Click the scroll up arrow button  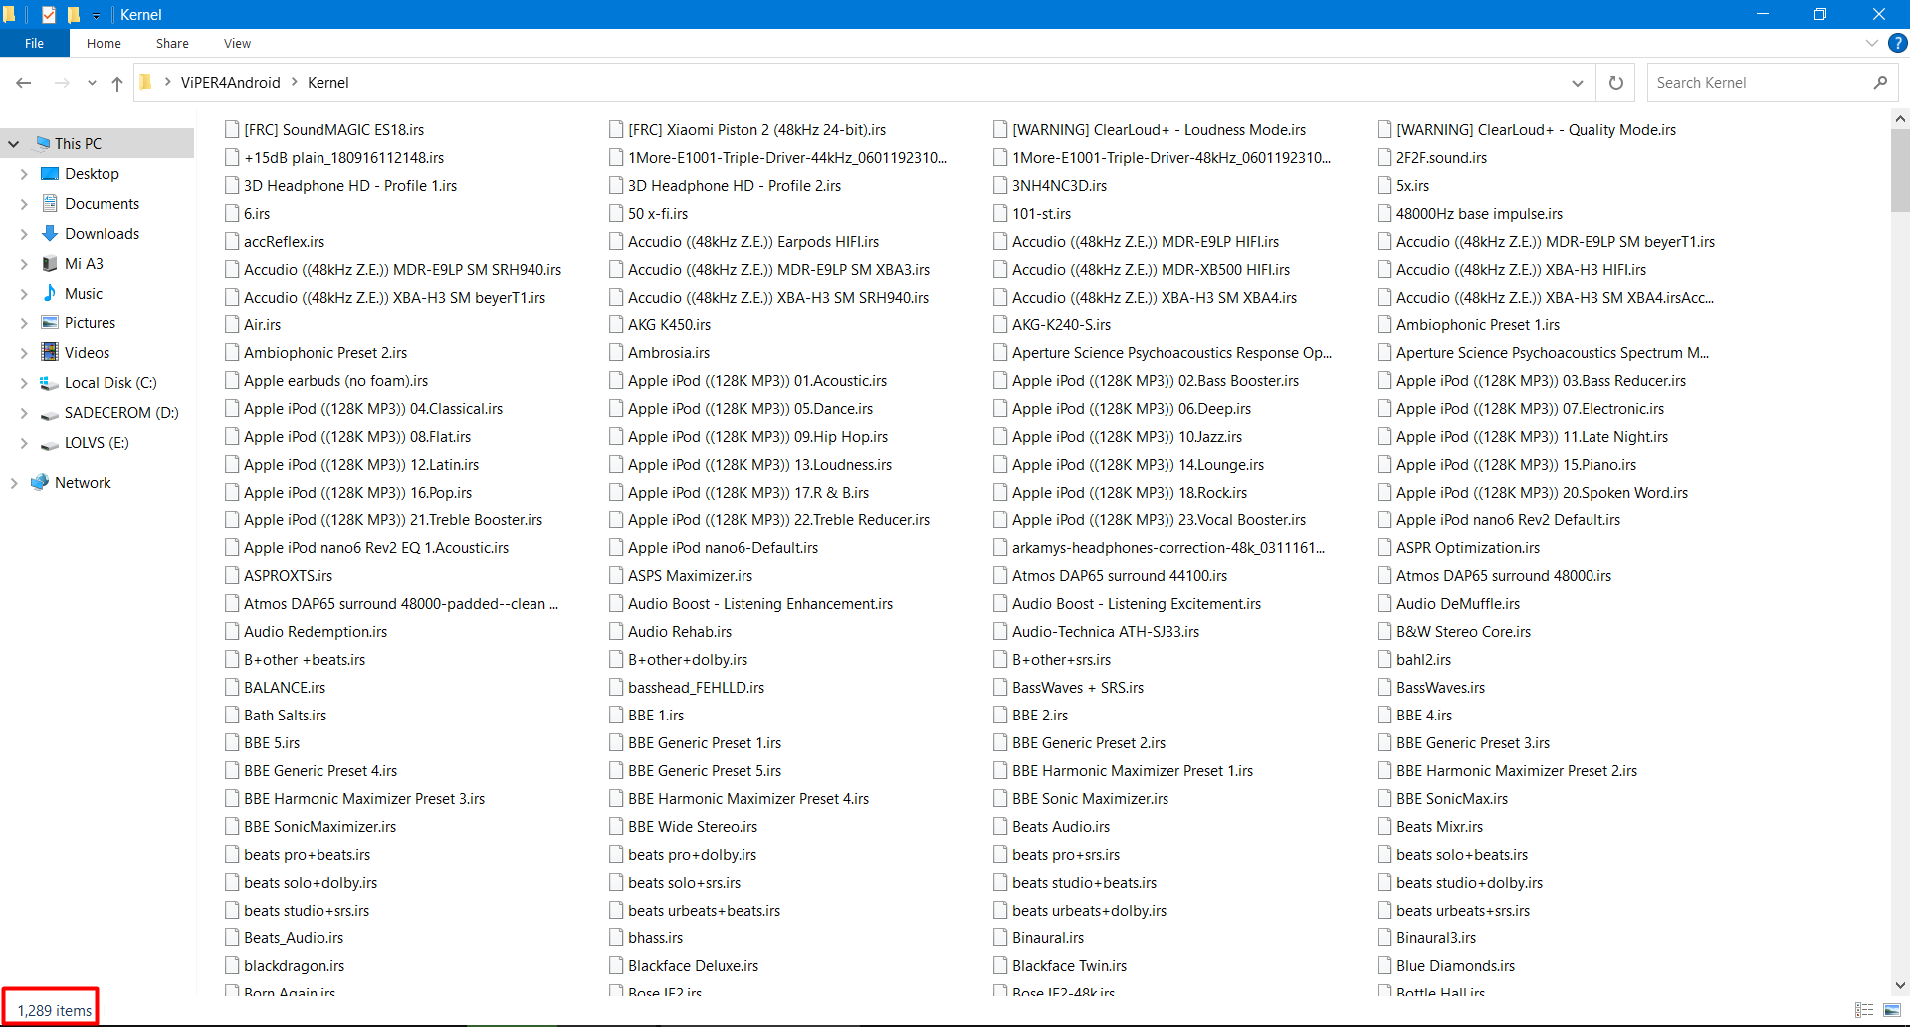click(1900, 118)
